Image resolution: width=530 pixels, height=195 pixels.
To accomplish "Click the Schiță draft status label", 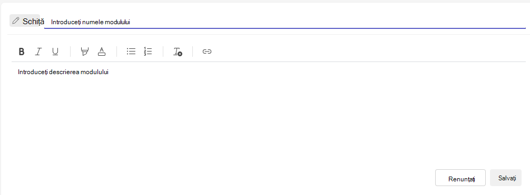I will [33, 21].
